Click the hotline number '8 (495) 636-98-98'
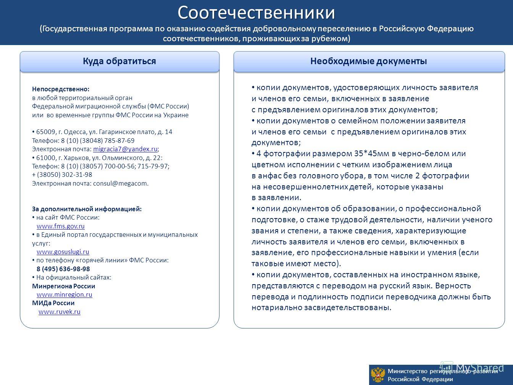Image resolution: width=513 pixels, height=385 pixels. point(63,269)
